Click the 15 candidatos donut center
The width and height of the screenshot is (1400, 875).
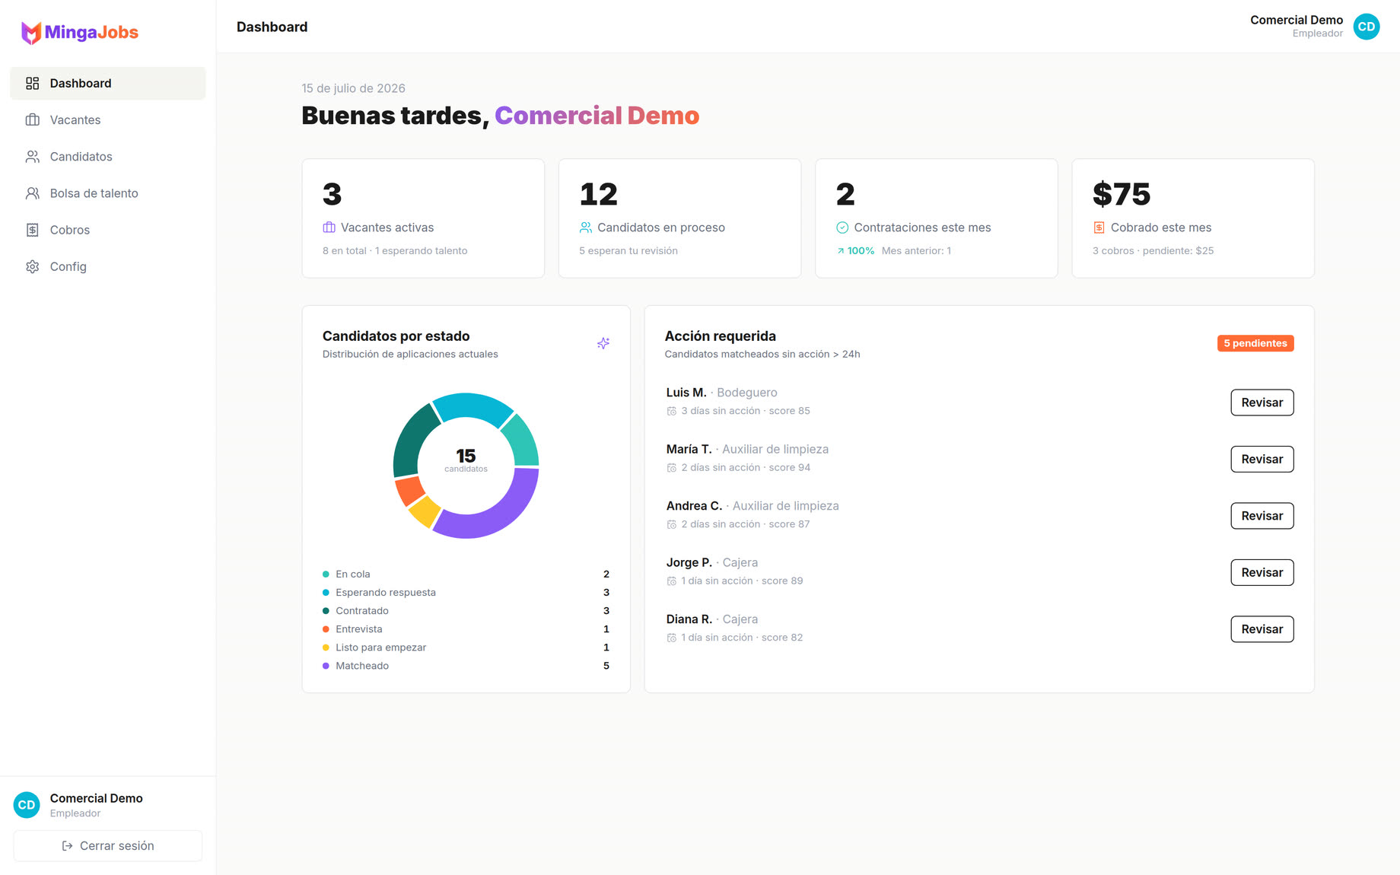pos(466,460)
